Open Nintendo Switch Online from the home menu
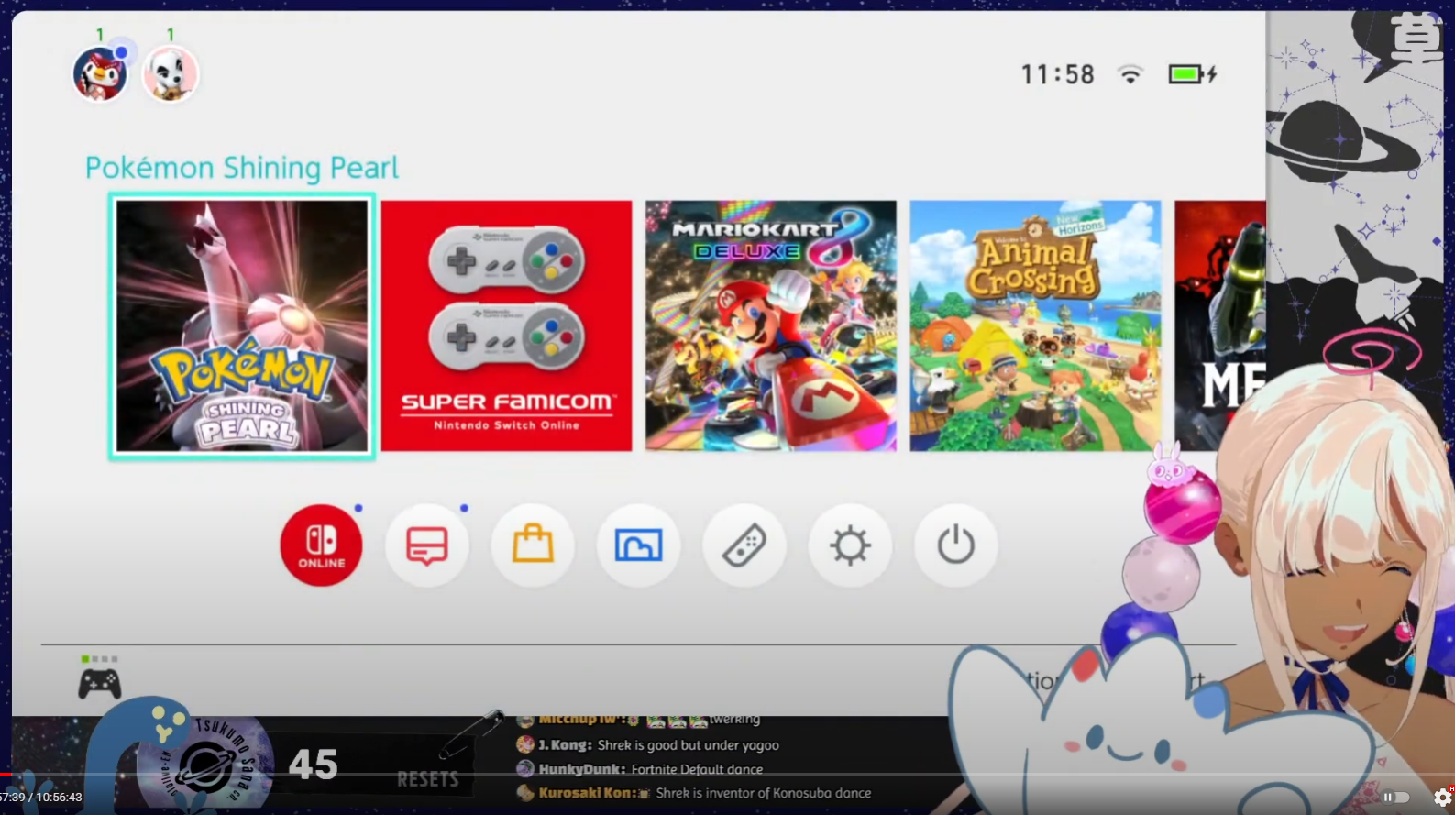Image resolution: width=1455 pixels, height=815 pixels. [321, 545]
